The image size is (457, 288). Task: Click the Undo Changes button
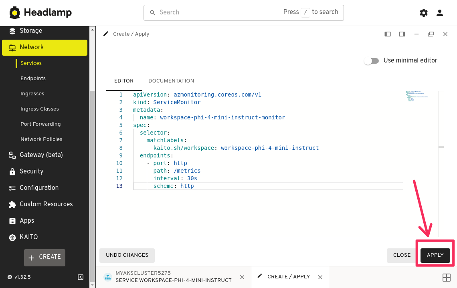(x=127, y=255)
